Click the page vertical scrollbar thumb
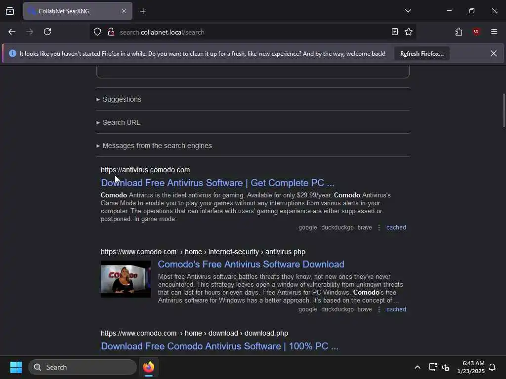This screenshot has height=379, width=506. (504, 110)
